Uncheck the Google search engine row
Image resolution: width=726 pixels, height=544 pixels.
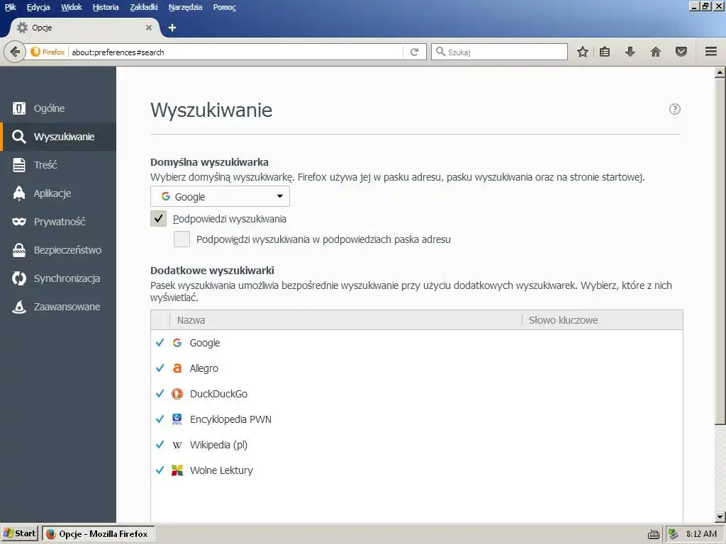[x=160, y=343]
